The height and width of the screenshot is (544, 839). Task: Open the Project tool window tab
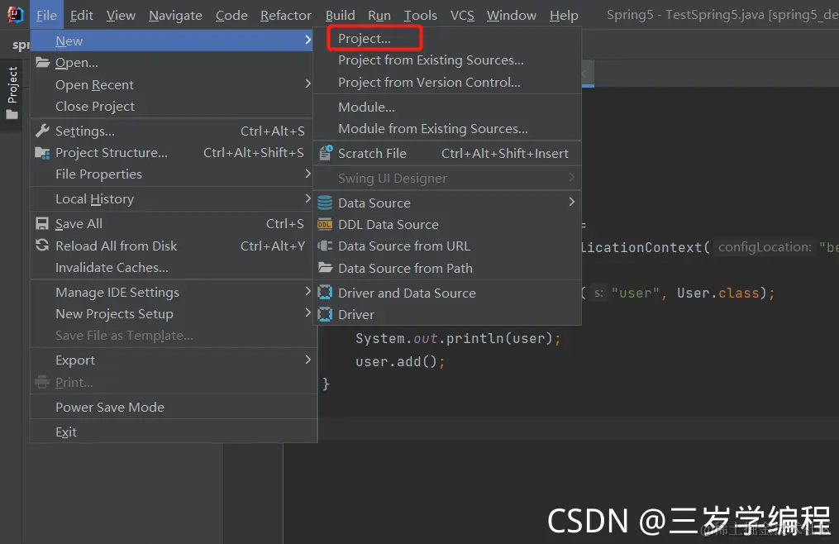pos(12,92)
